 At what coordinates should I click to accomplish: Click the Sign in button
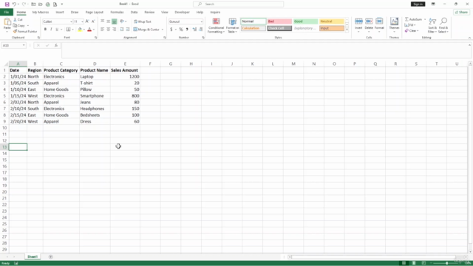click(x=418, y=4)
